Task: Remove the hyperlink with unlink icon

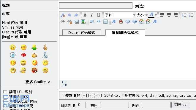Action: point(69,22)
